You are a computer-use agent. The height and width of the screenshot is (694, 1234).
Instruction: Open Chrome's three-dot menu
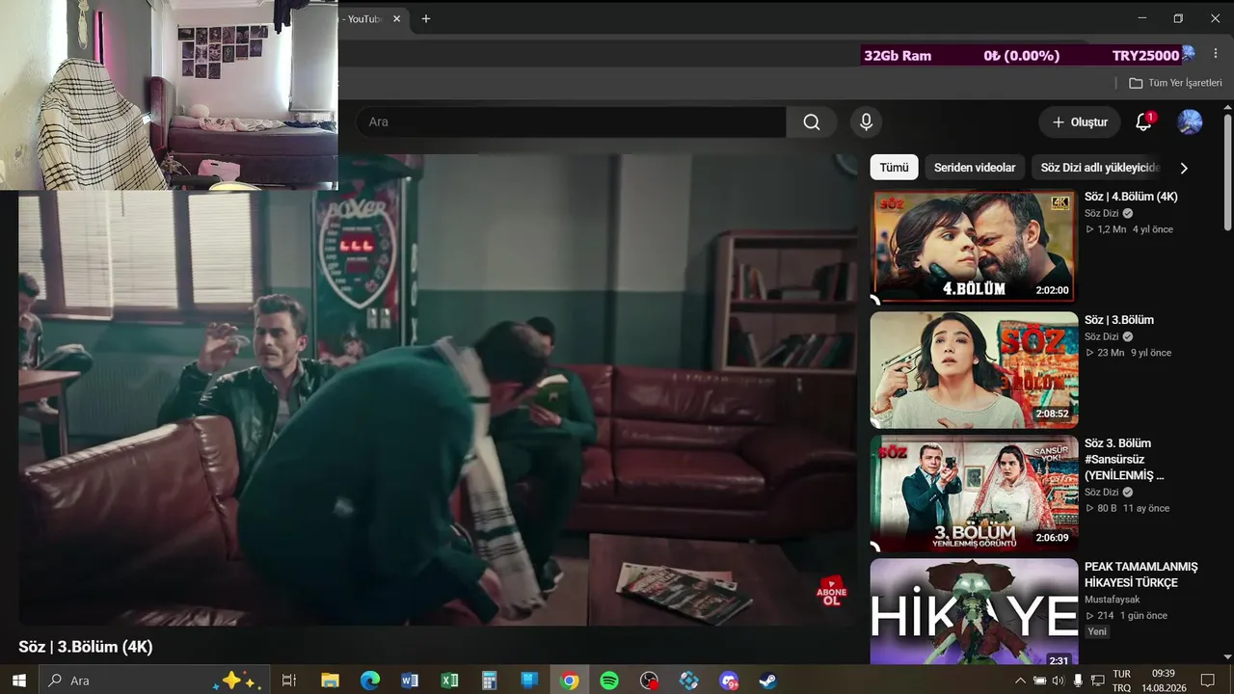[x=1216, y=54]
